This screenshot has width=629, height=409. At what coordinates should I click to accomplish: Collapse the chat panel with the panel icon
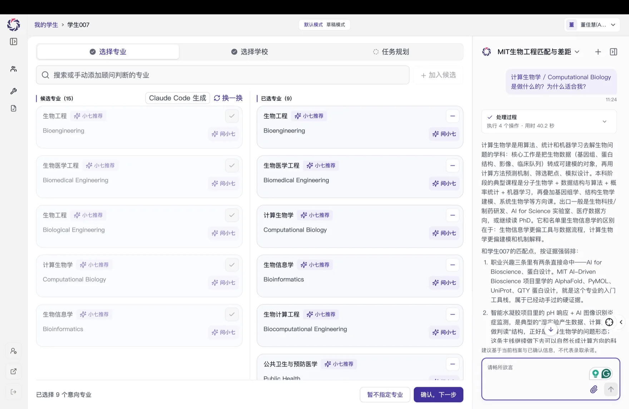pyautogui.click(x=614, y=52)
